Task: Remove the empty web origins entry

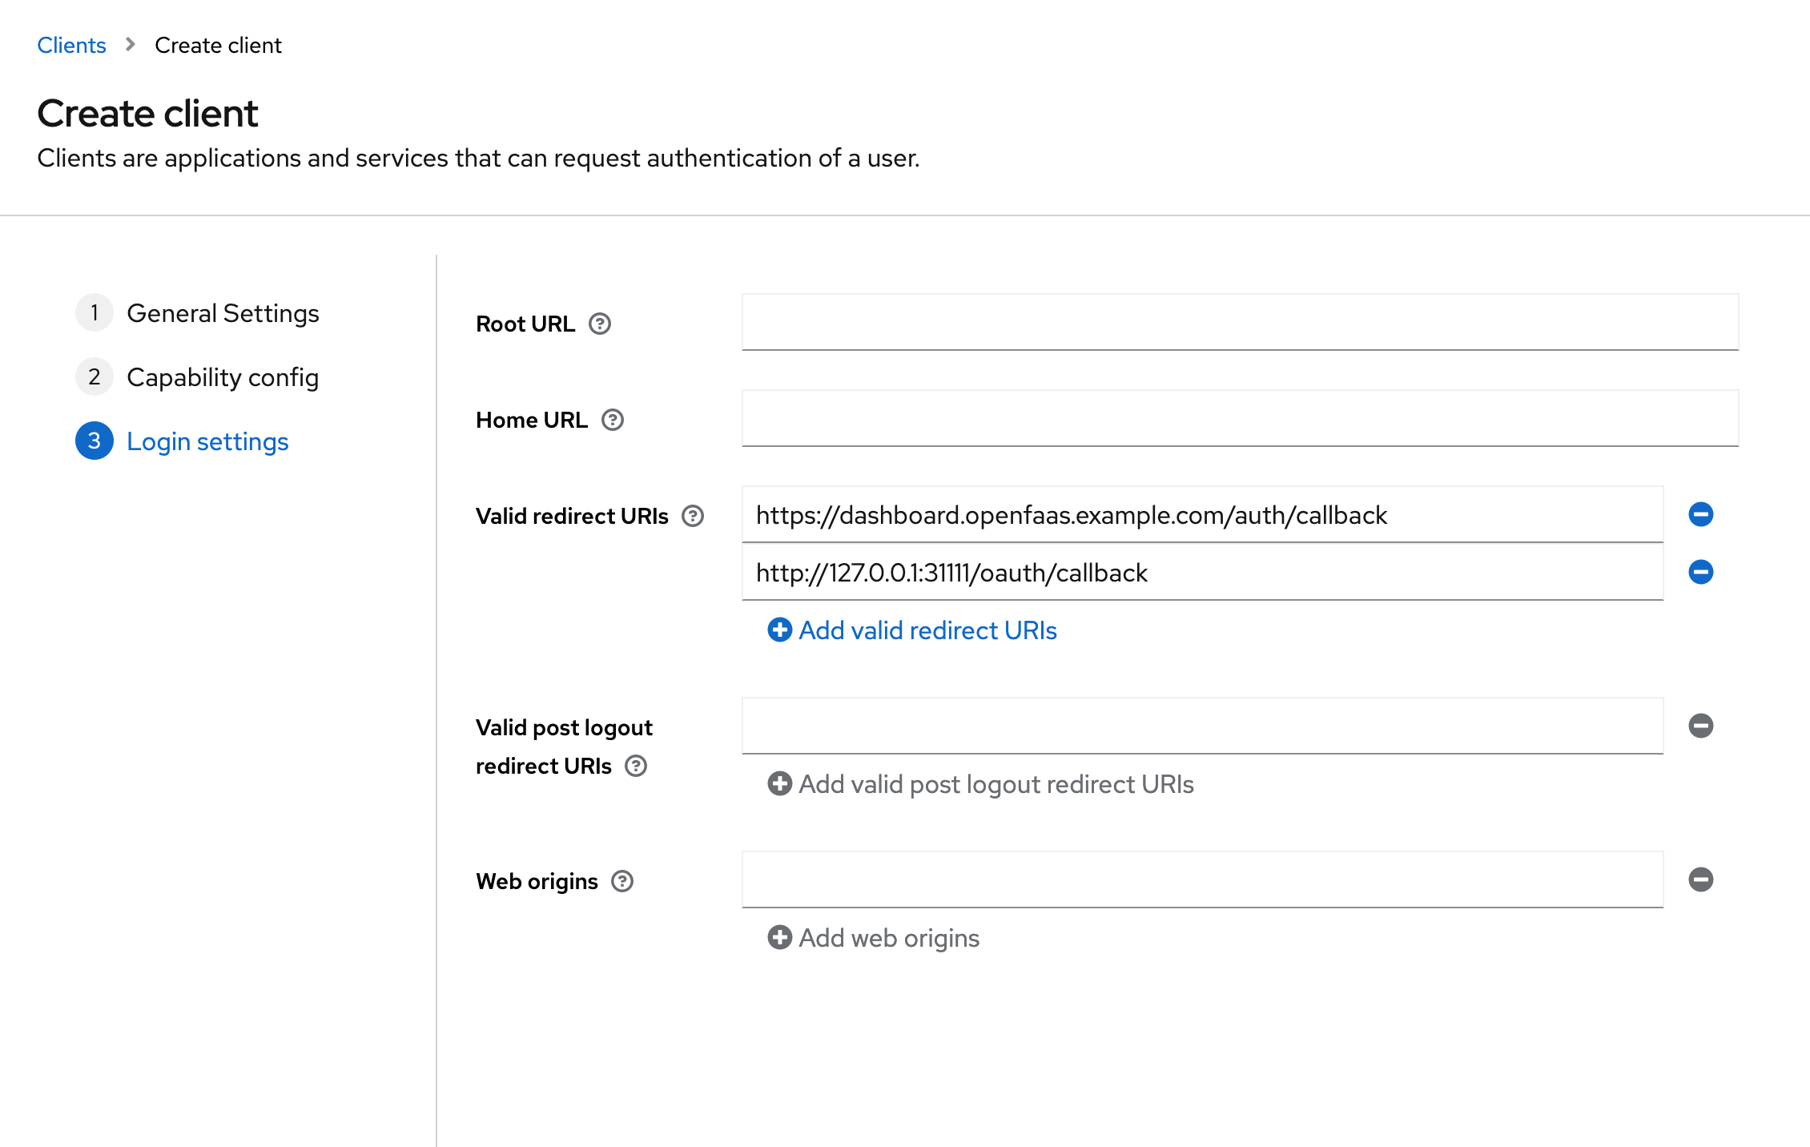Action: [1700, 879]
